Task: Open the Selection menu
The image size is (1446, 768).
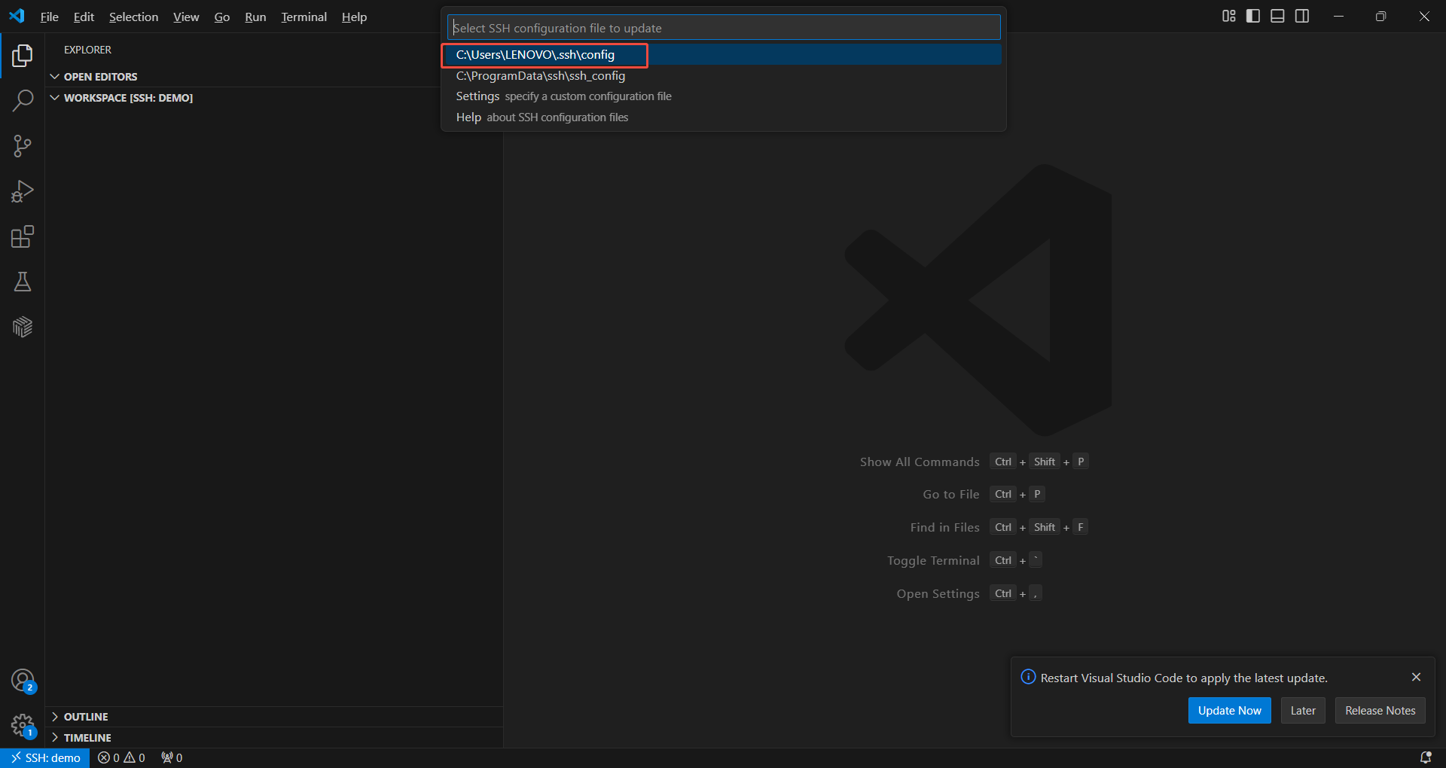Action: pos(133,17)
